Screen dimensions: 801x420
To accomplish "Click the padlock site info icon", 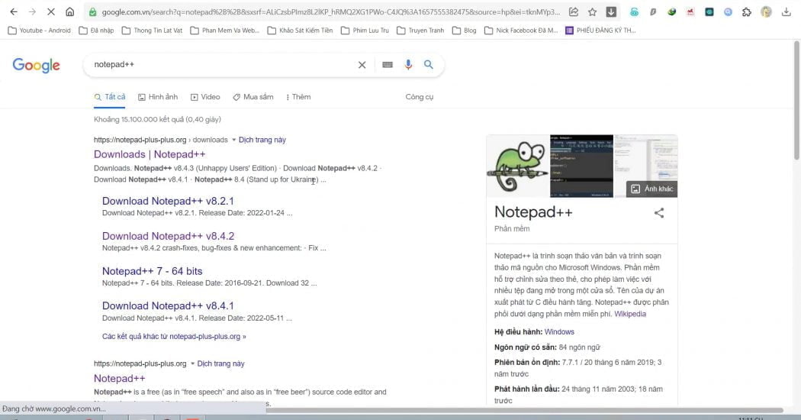I will 92,11.
